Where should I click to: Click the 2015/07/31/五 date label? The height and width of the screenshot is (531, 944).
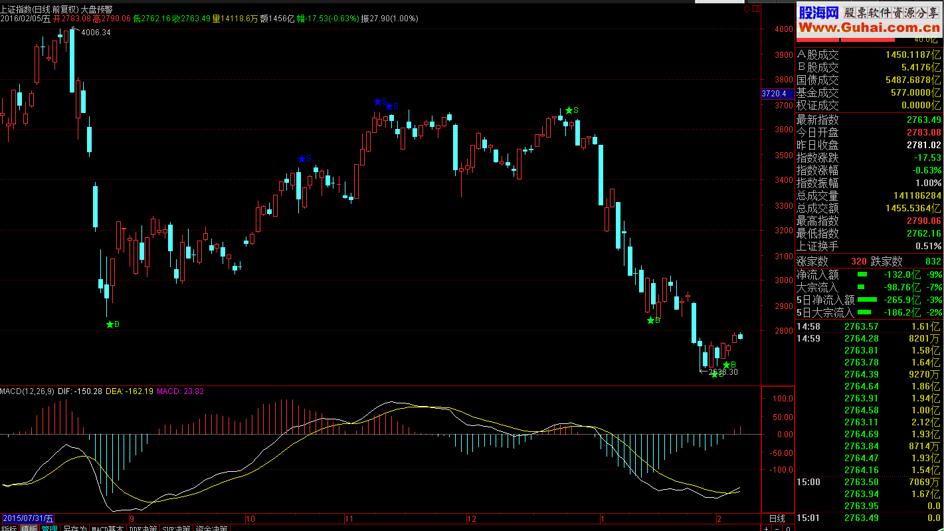[27, 518]
